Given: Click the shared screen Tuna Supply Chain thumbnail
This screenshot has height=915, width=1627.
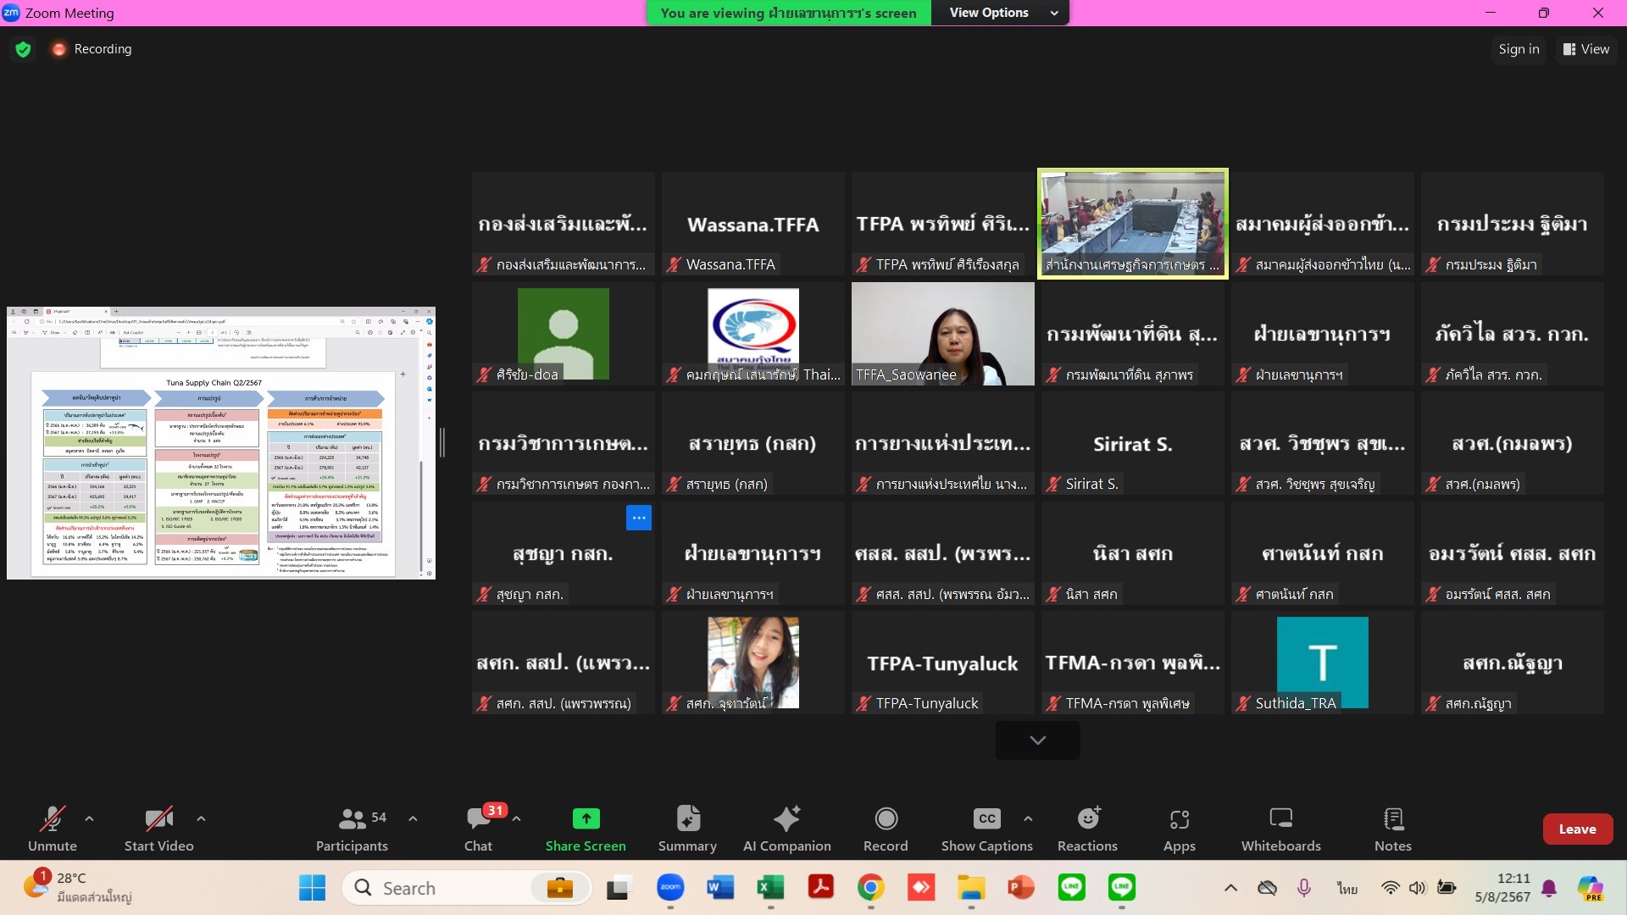Looking at the screenshot, I should [x=220, y=443].
